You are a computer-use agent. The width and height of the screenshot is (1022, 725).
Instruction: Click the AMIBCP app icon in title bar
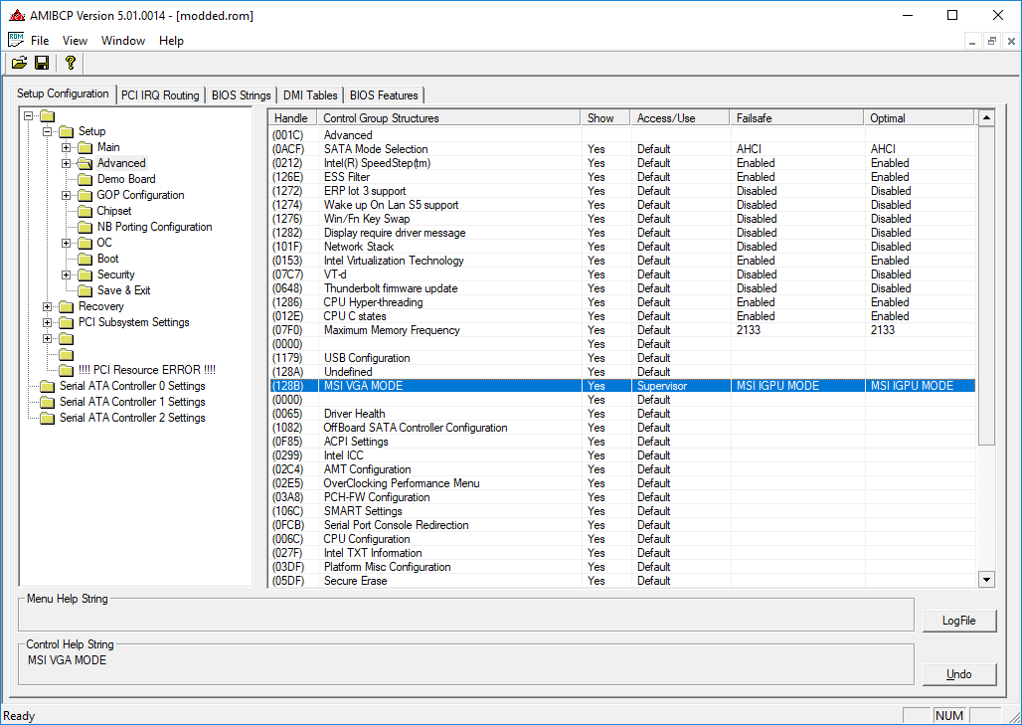click(x=17, y=15)
